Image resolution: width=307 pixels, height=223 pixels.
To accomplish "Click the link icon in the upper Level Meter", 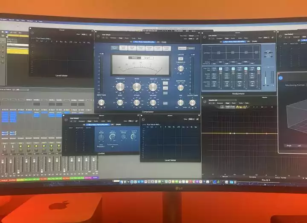I will [90, 34].
